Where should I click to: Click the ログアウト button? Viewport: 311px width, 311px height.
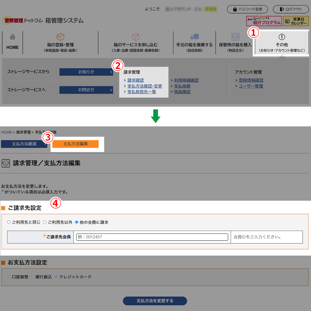(291, 9)
